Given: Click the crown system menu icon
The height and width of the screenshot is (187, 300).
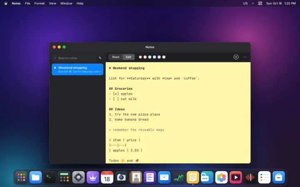Looking at the screenshot, I should coord(6,3).
